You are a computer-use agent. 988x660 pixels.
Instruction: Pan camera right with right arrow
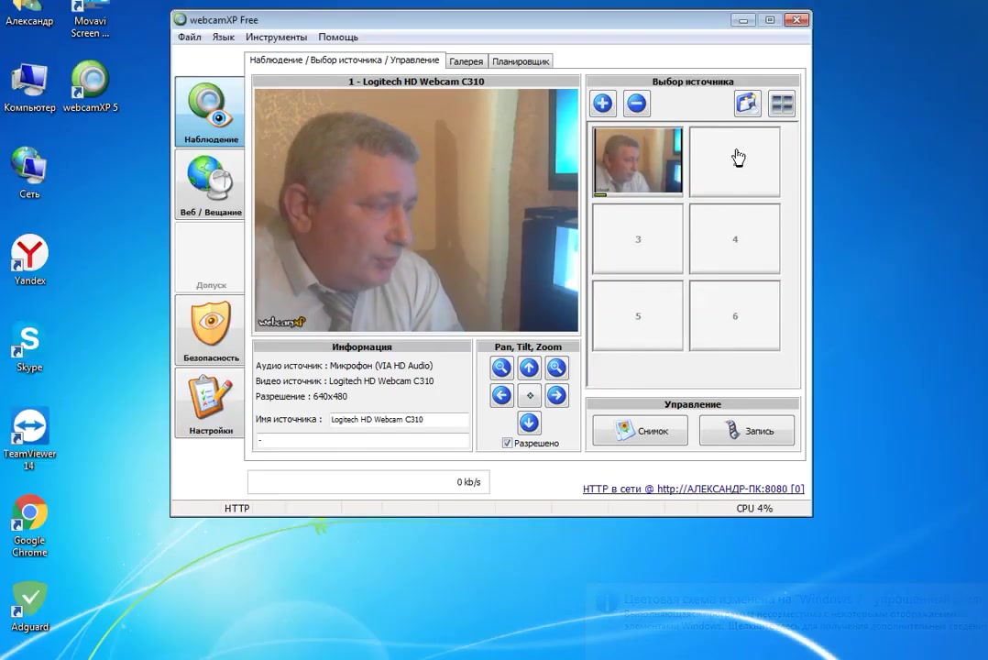pos(556,395)
